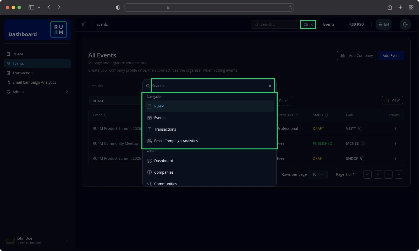Click browser forward arrow
Image resolution: width=419 pixels, height=251 pixels.
[x=59, y=7]
